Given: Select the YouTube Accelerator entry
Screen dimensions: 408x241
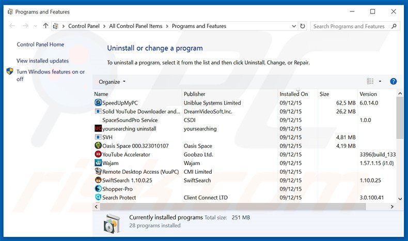Looking at the screenshot, I should [x=126, y=155].
